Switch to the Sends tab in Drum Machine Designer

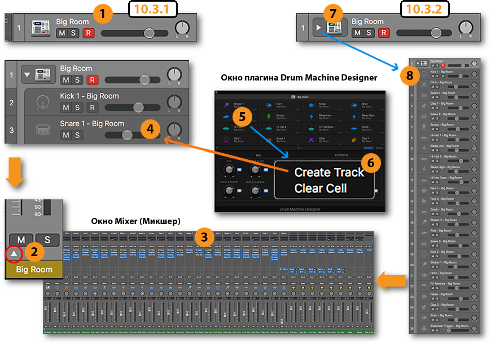tap(379, 148)
